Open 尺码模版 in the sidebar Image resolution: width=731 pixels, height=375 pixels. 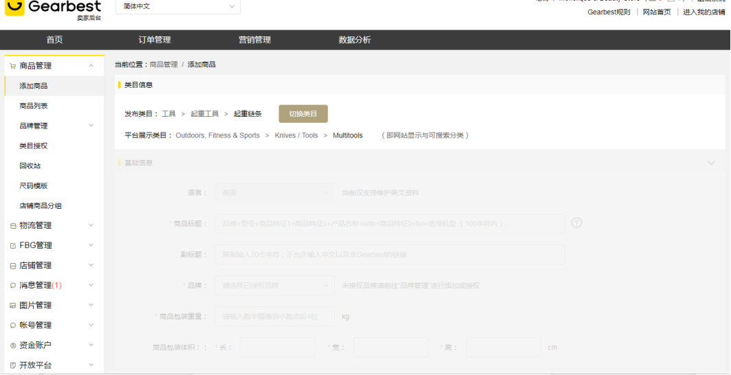(x=34, y=186)
